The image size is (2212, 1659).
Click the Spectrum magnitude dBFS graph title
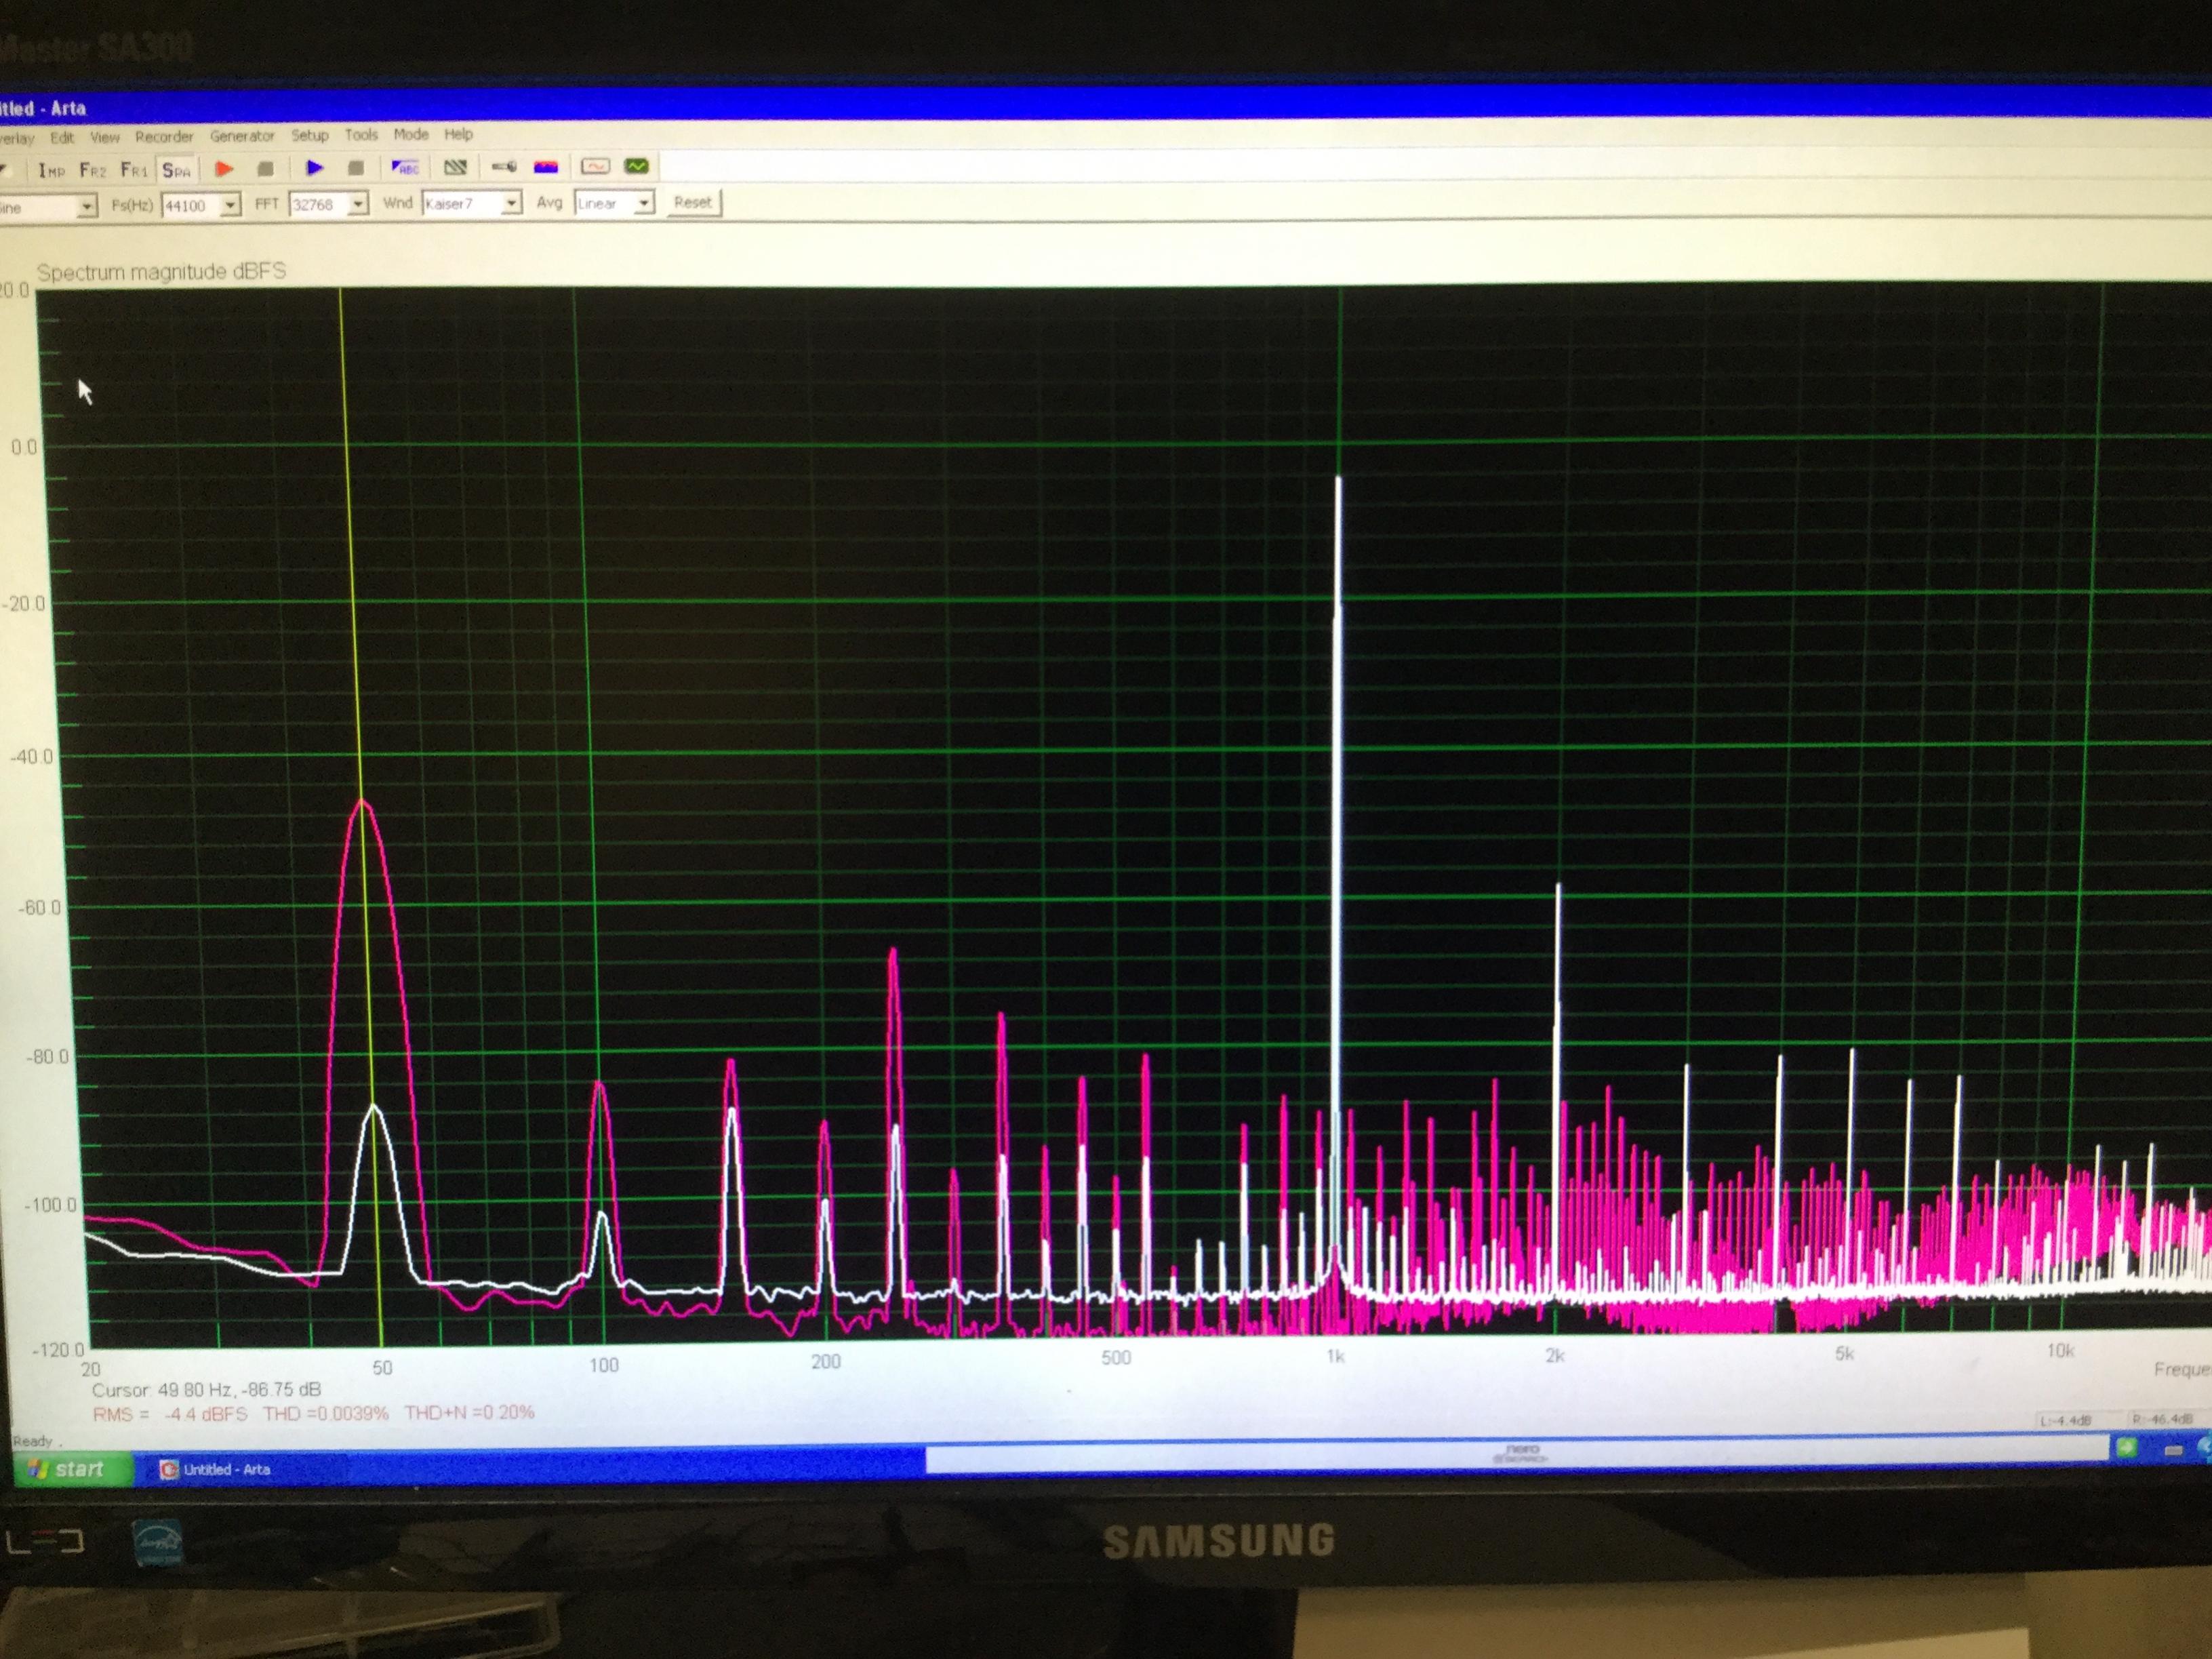(x=161, y=271)
